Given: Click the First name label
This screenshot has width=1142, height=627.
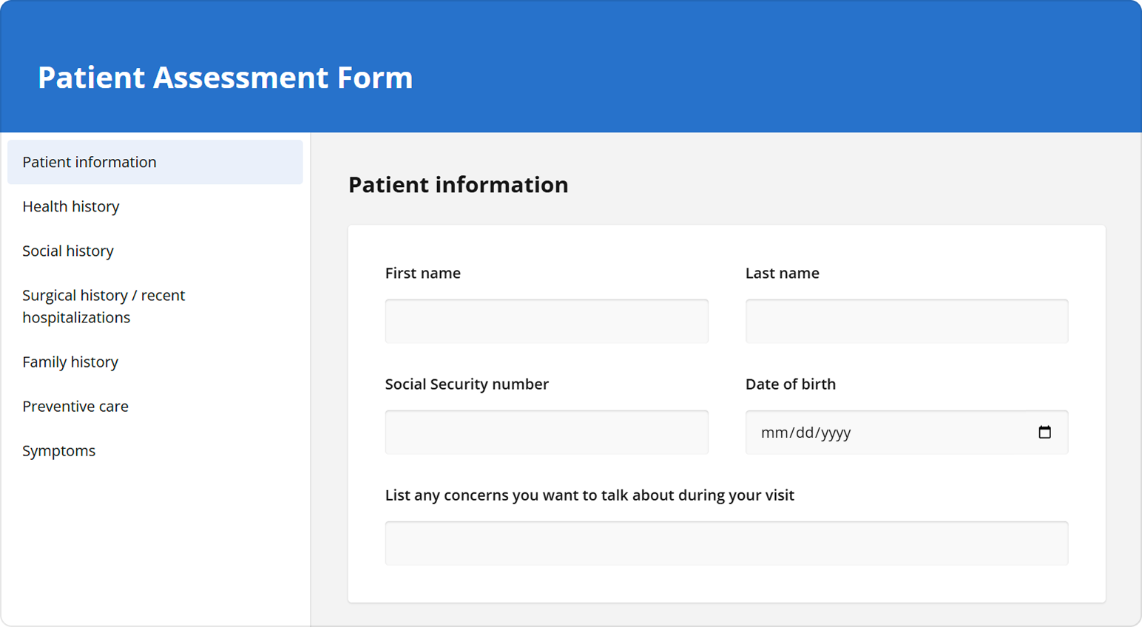Looking at the screenshot, I should tap(422, 273).
